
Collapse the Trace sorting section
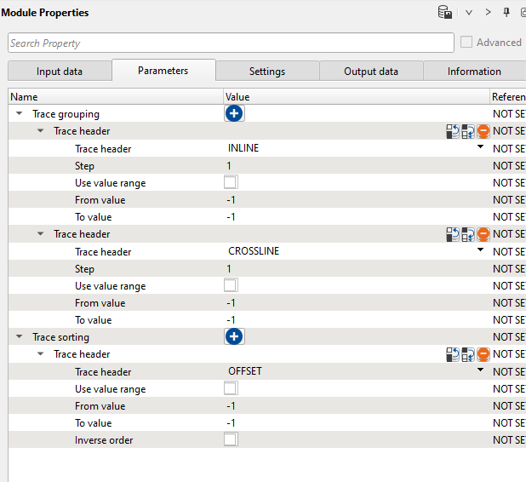(x=20, y=337)
